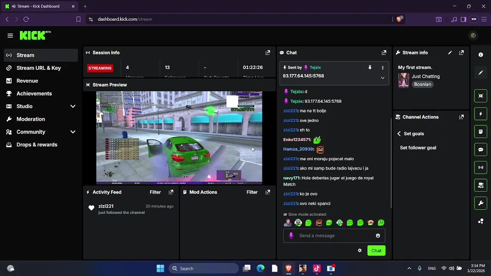
Task: Select the wrench icon in right rail
Action: [481, 203]
